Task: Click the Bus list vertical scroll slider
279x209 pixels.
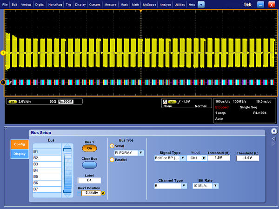Action: pos(68,170)
